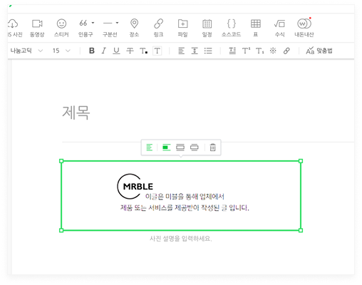The height and width of the screenshot is (285, 362).
Task: Delete the selected image with trash icon
Action: (212, 147)
